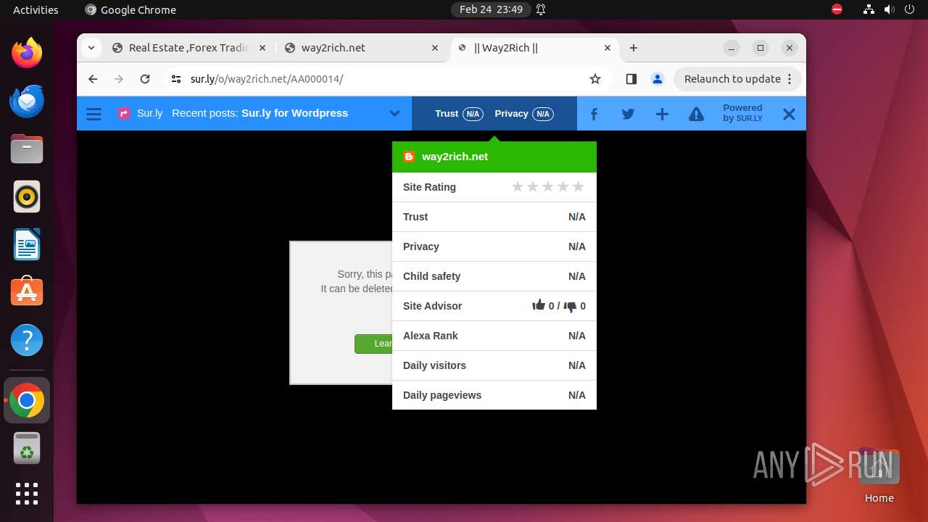The image size is (928, 522).
Task: Go back with the browser back arrow
Action: (93, 79)
